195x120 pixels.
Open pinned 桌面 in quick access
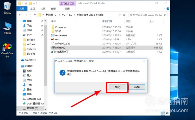pyautogui.click(x=27, y=21)
